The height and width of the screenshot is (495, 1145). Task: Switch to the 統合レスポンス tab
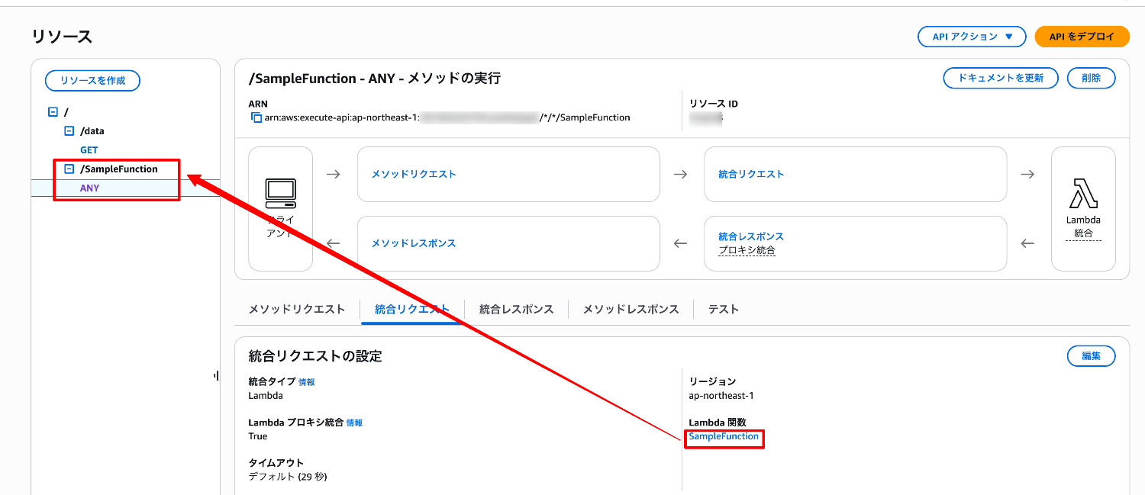[516, 309]
